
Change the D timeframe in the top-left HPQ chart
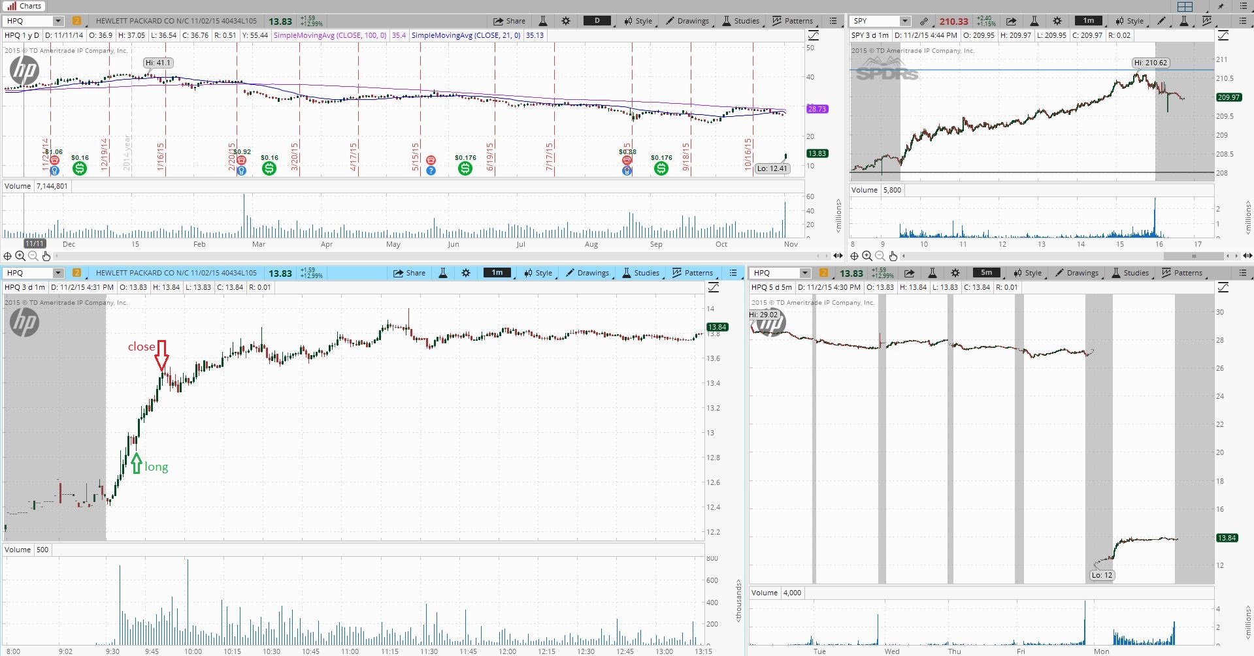pyautogui.click(x=597, y=21)
